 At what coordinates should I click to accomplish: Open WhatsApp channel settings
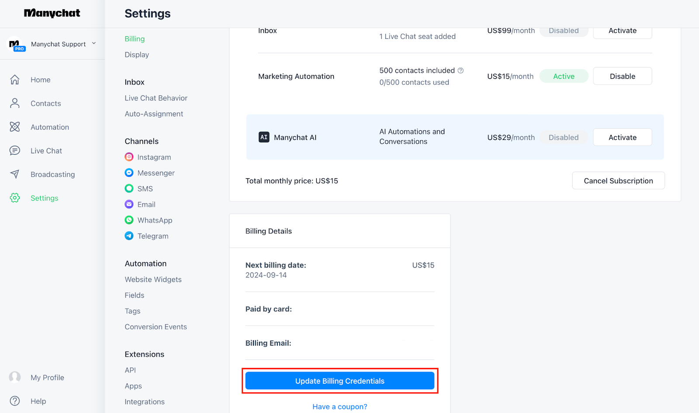tap(155, 220)
